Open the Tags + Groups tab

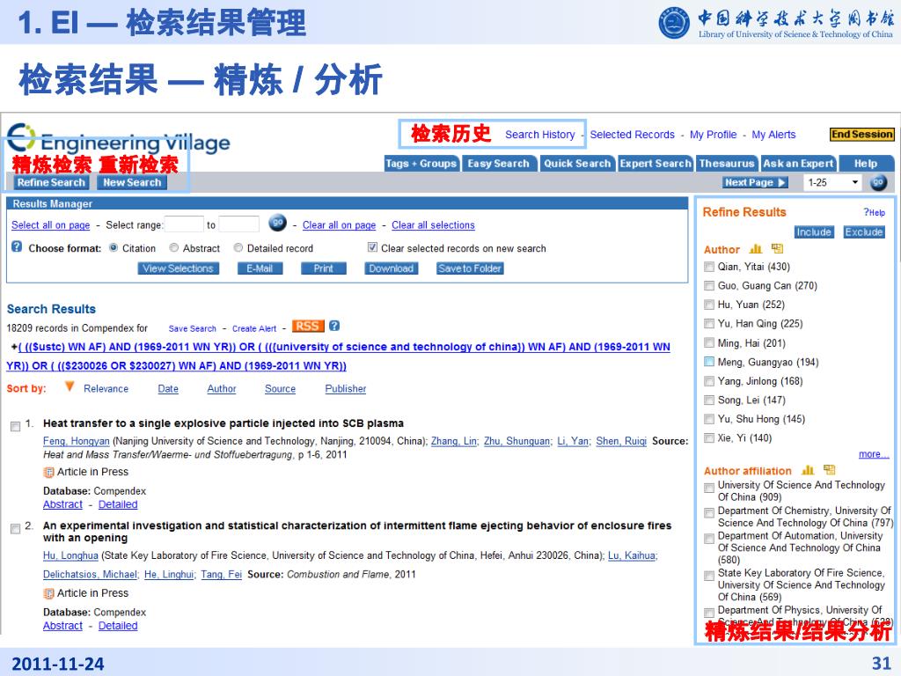[x=421, y=164]
